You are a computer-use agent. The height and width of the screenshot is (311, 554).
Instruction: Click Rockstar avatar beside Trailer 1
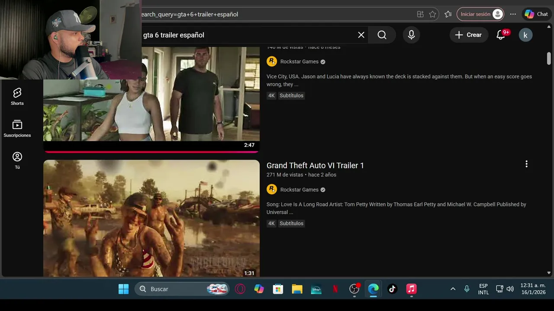point(272,189)
